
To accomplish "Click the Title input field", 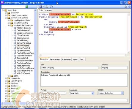I will [x=69, y=68].
